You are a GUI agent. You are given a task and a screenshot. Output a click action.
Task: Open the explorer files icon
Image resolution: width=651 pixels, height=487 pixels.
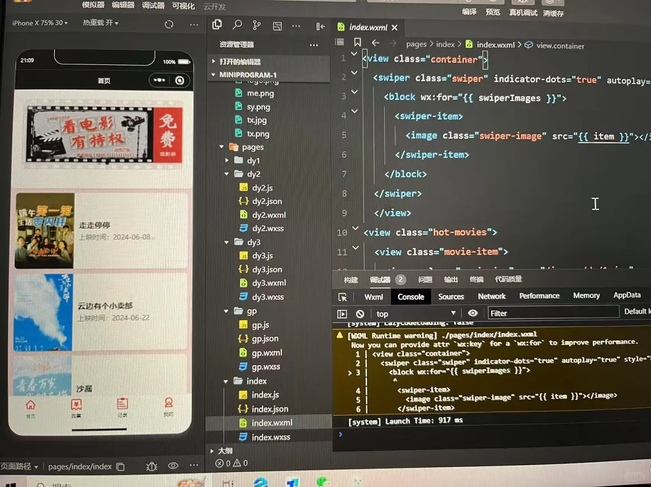coord(217,24)
